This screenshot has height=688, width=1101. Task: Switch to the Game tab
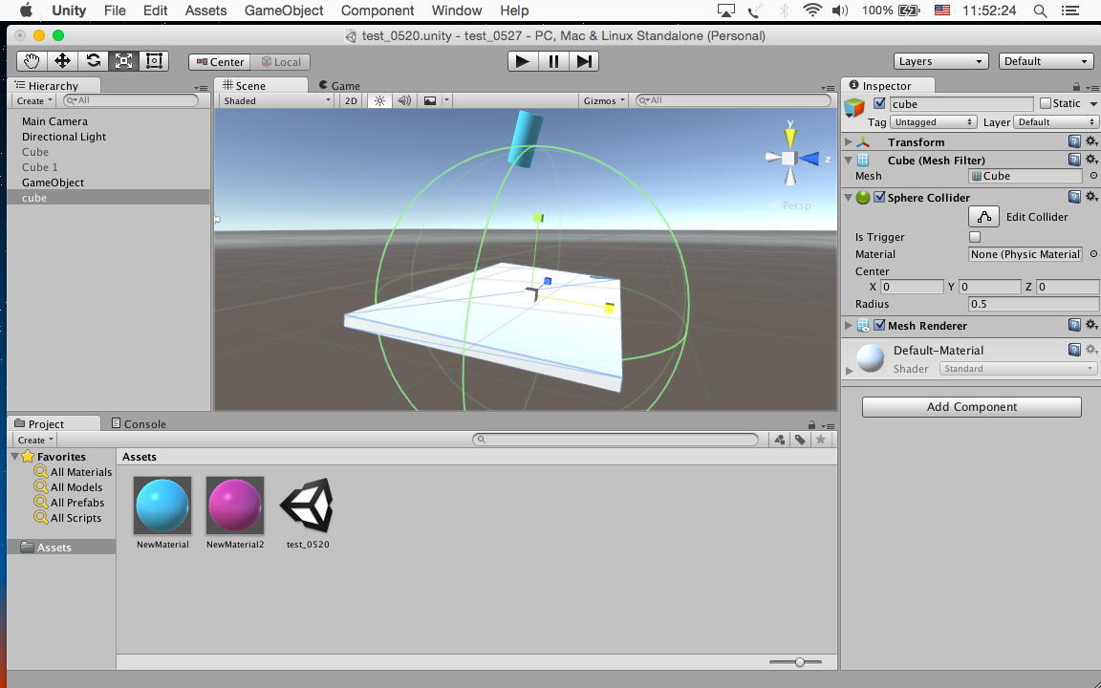pyautogui.click(x=339, y=86)
